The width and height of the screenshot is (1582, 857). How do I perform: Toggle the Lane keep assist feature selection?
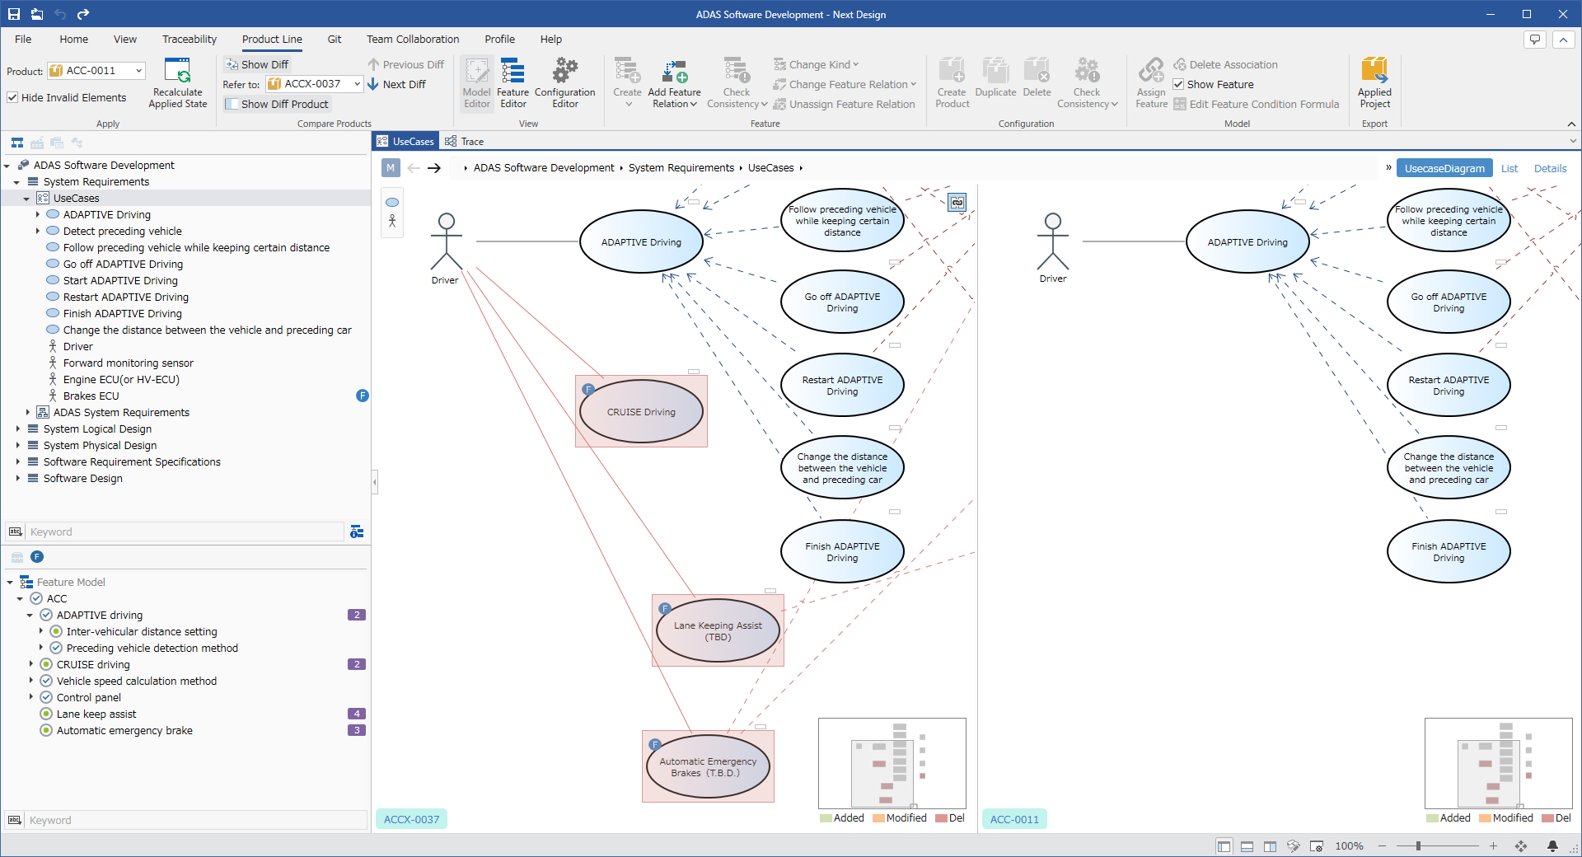click(x=46, y=714)
